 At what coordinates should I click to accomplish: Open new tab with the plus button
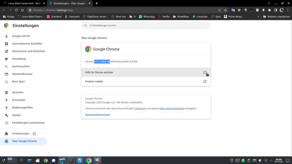click(97, 3)
